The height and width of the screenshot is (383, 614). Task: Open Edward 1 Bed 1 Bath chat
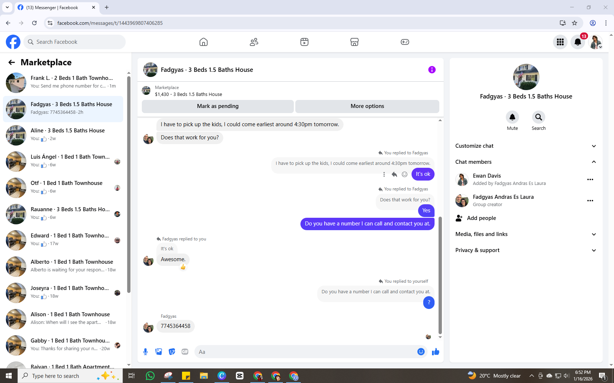coord(63,240)
